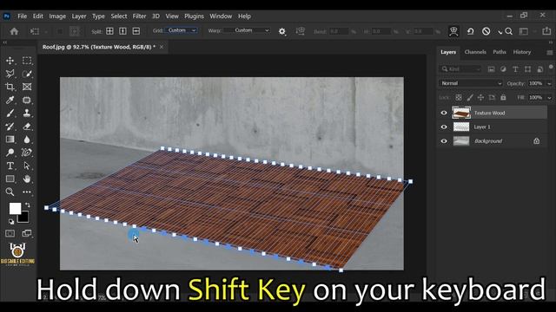This screenshot has height=312, width=556.
Task: Switch to the History tab
Action: [x=522, y=52]
